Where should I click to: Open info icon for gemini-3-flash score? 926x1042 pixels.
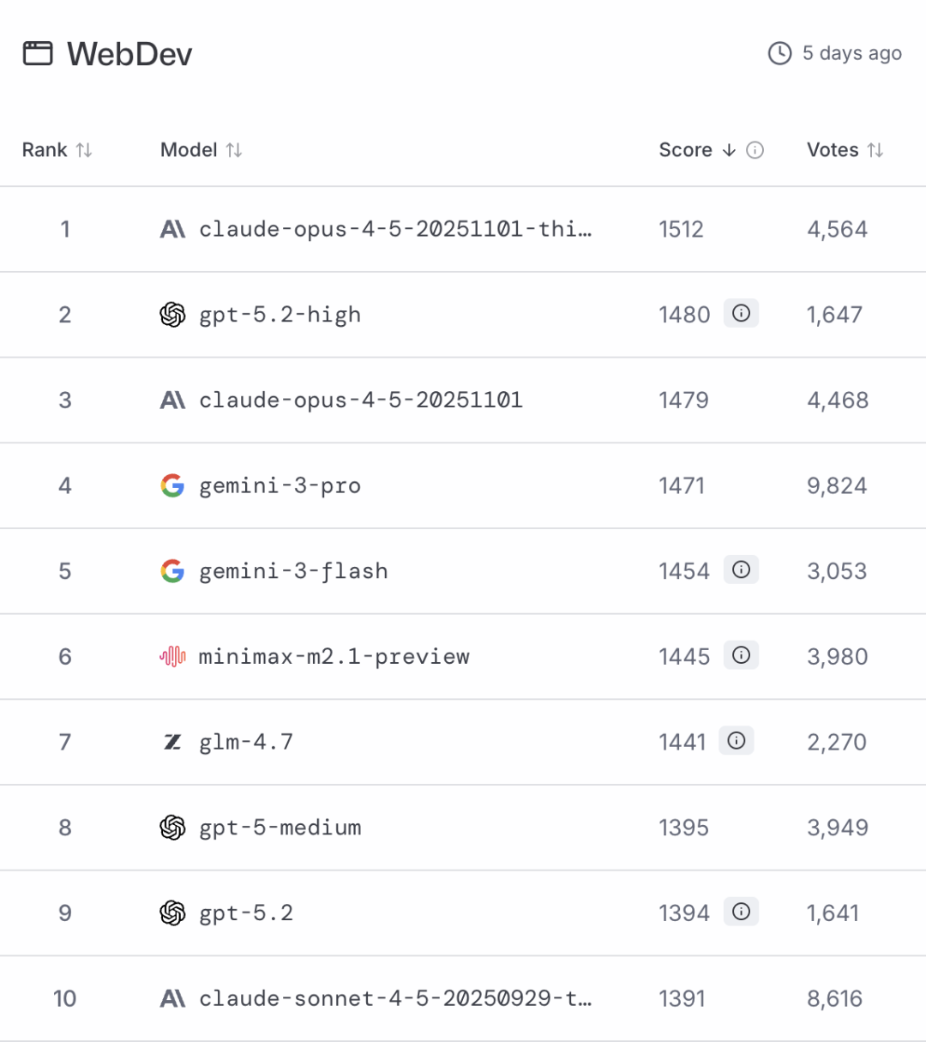[742, 570]
